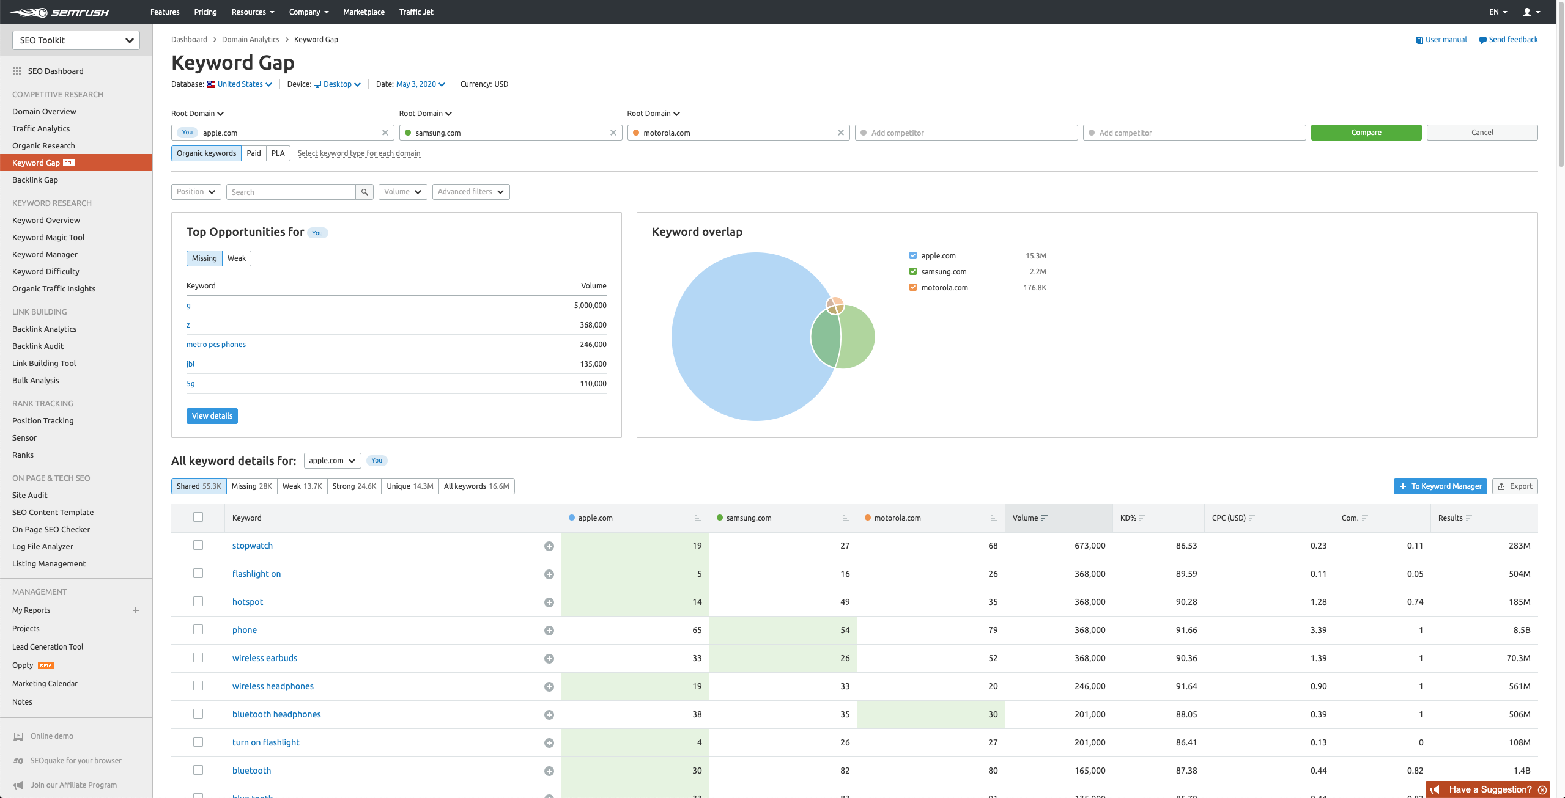The image size is (1565, 798).
Task: Click the SEOquake icon in sidebar
Action: (18, 761)
